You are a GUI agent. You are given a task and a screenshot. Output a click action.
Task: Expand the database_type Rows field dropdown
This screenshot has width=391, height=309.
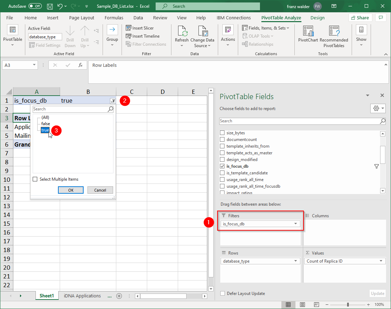(x=296, y=261)
